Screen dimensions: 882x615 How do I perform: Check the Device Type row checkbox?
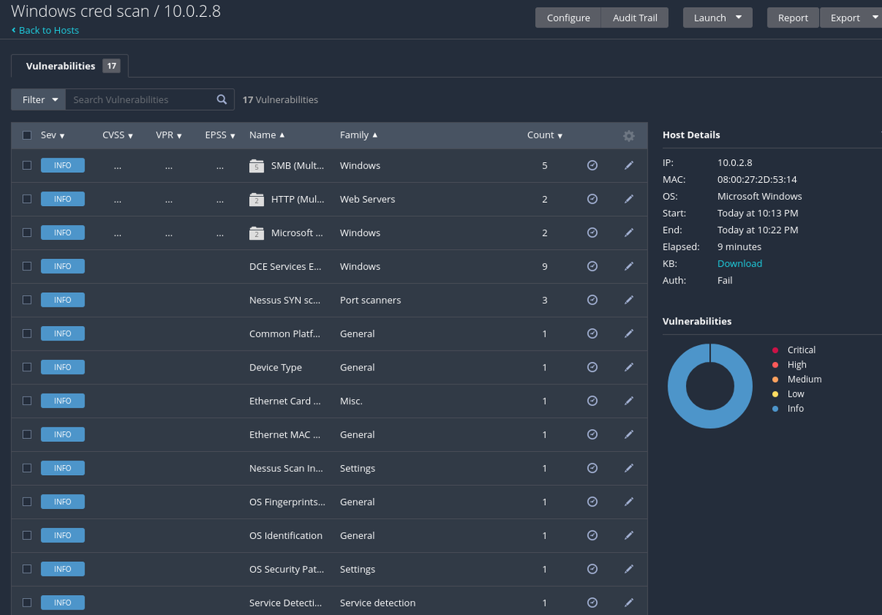tap(27, 367)
